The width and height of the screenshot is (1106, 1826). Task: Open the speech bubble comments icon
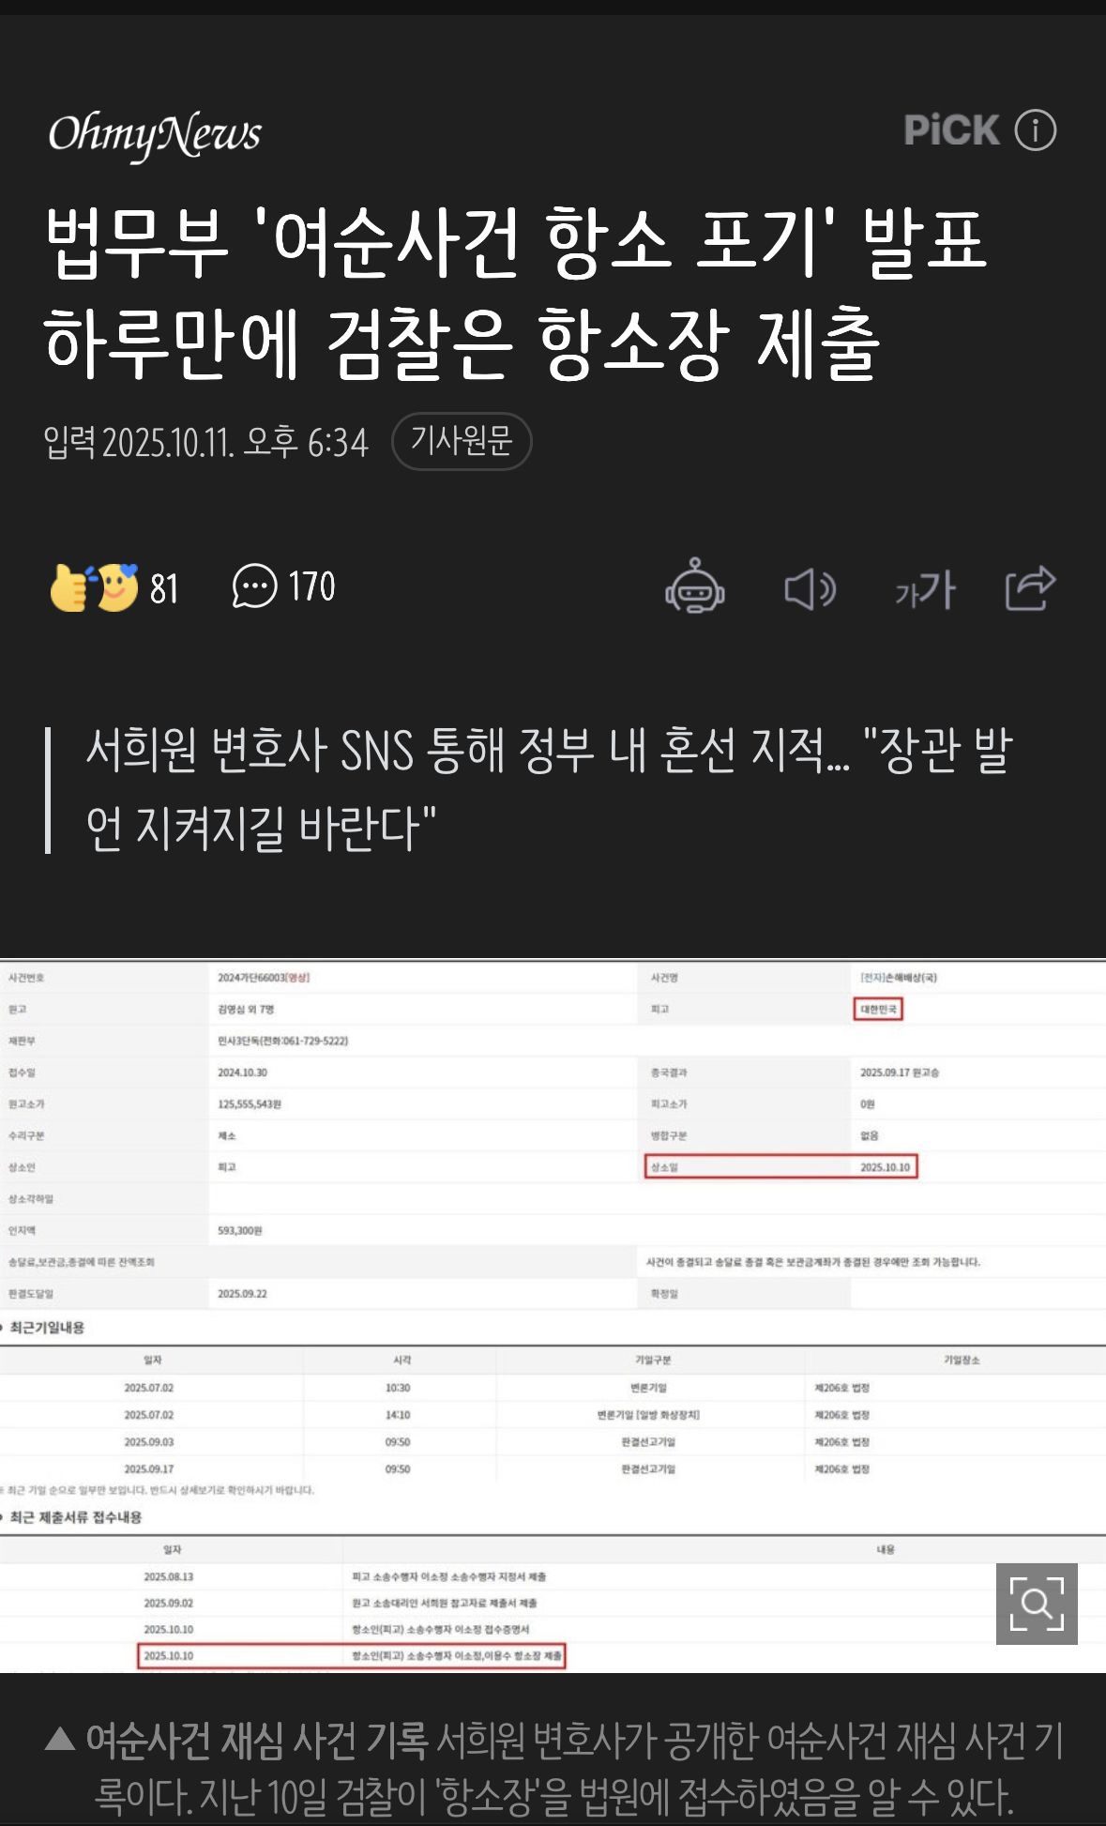254,586
